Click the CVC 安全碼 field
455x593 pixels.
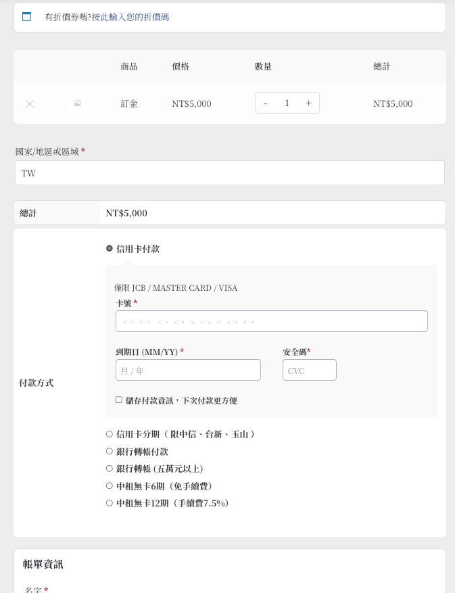click(310, 370)
